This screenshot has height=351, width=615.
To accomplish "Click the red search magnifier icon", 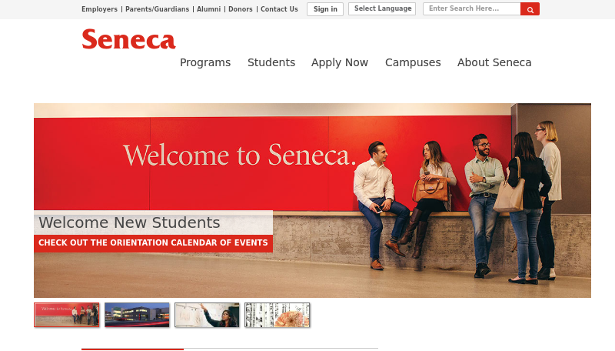I will (530, 9).
